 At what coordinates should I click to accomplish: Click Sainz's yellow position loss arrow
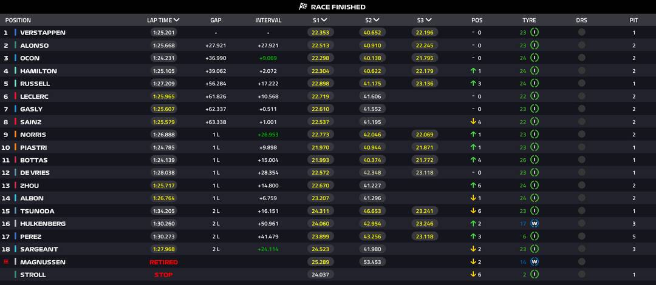coord(473,122)
